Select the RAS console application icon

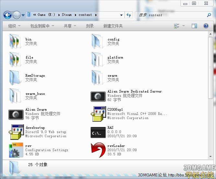[98, 132]
